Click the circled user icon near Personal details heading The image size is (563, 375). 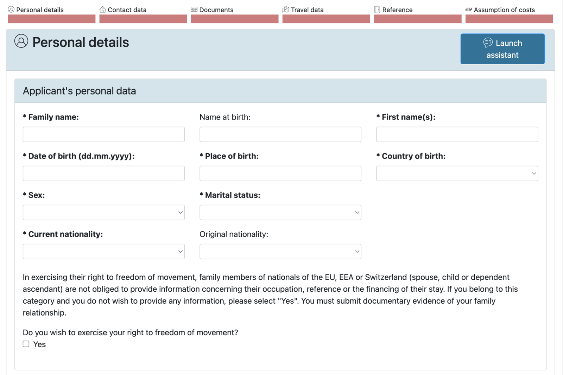[21, 41]
